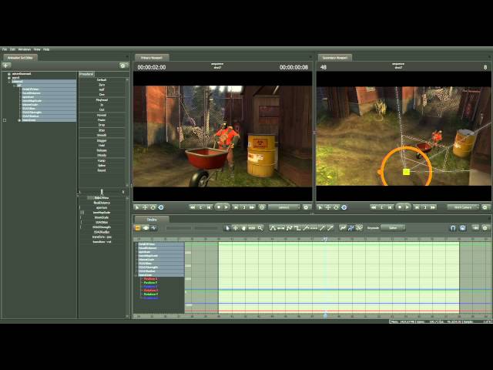This screenshot has width=493, height=370.
Task: Open secondary viewport gear settings
Action: point(485,207)
